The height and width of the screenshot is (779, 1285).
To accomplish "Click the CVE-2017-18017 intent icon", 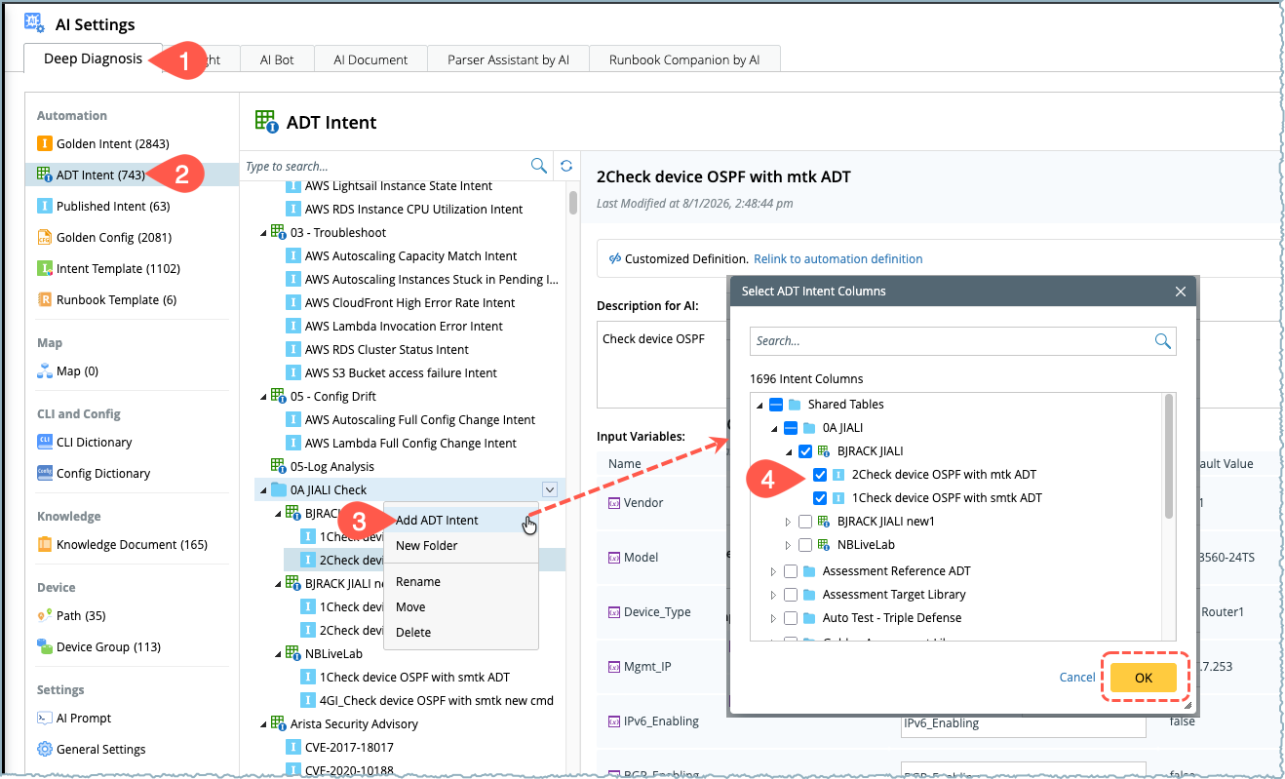I will [292, 747].
